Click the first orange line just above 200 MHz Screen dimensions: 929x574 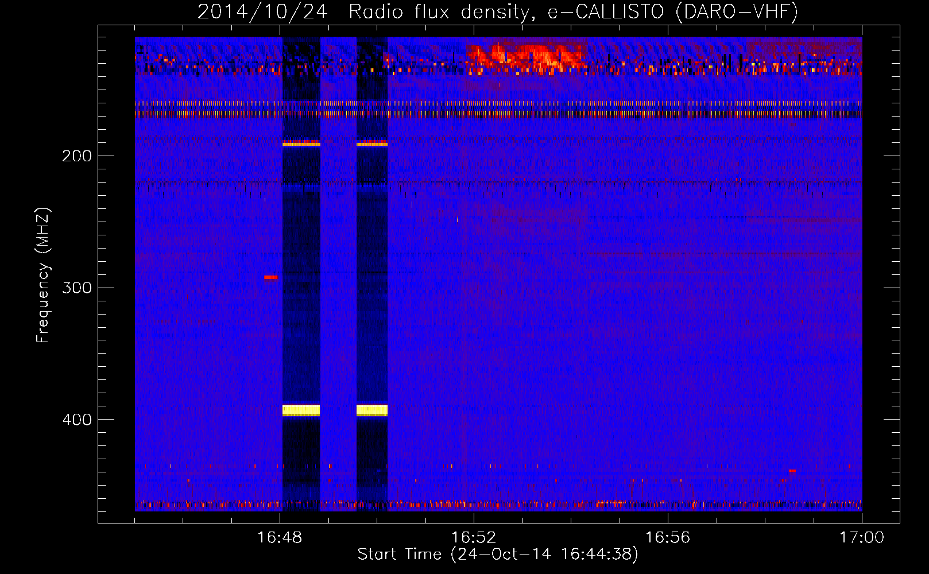pos(301,143)
